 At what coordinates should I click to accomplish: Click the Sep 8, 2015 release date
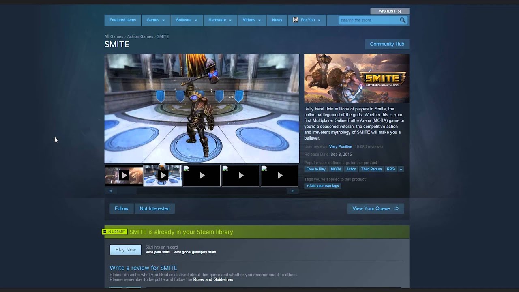coord(341,154)
